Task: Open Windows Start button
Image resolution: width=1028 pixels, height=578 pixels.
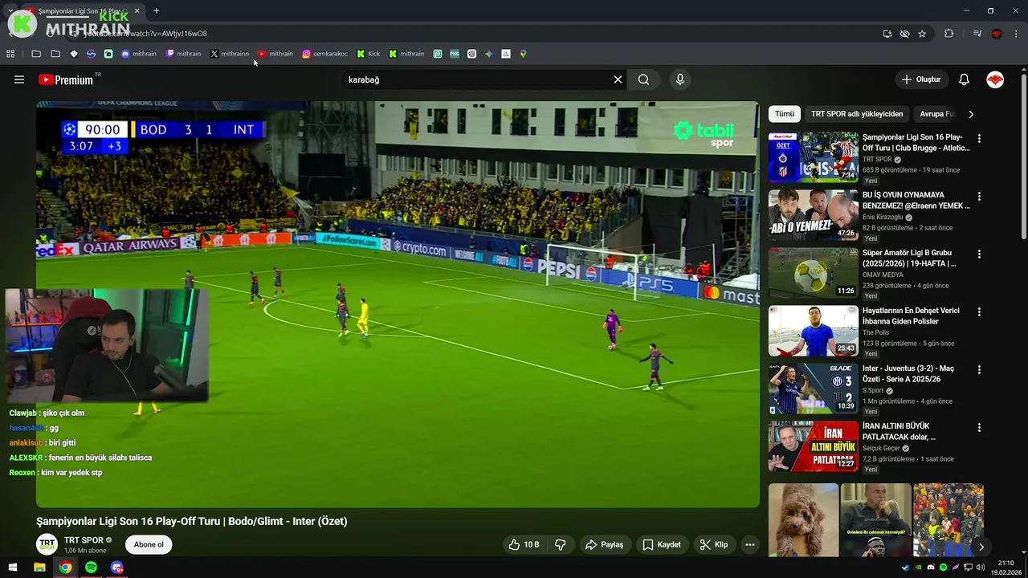Action: pyautogui.click(x=13, y=568)
